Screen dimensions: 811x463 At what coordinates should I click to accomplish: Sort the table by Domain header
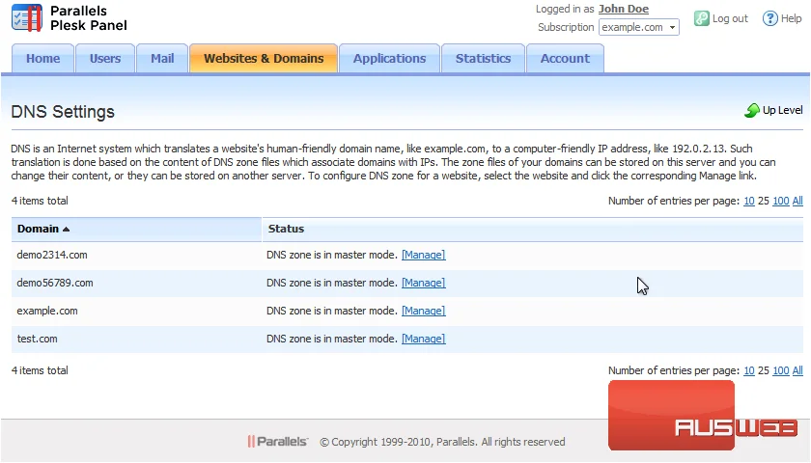[x=38, y=229]
